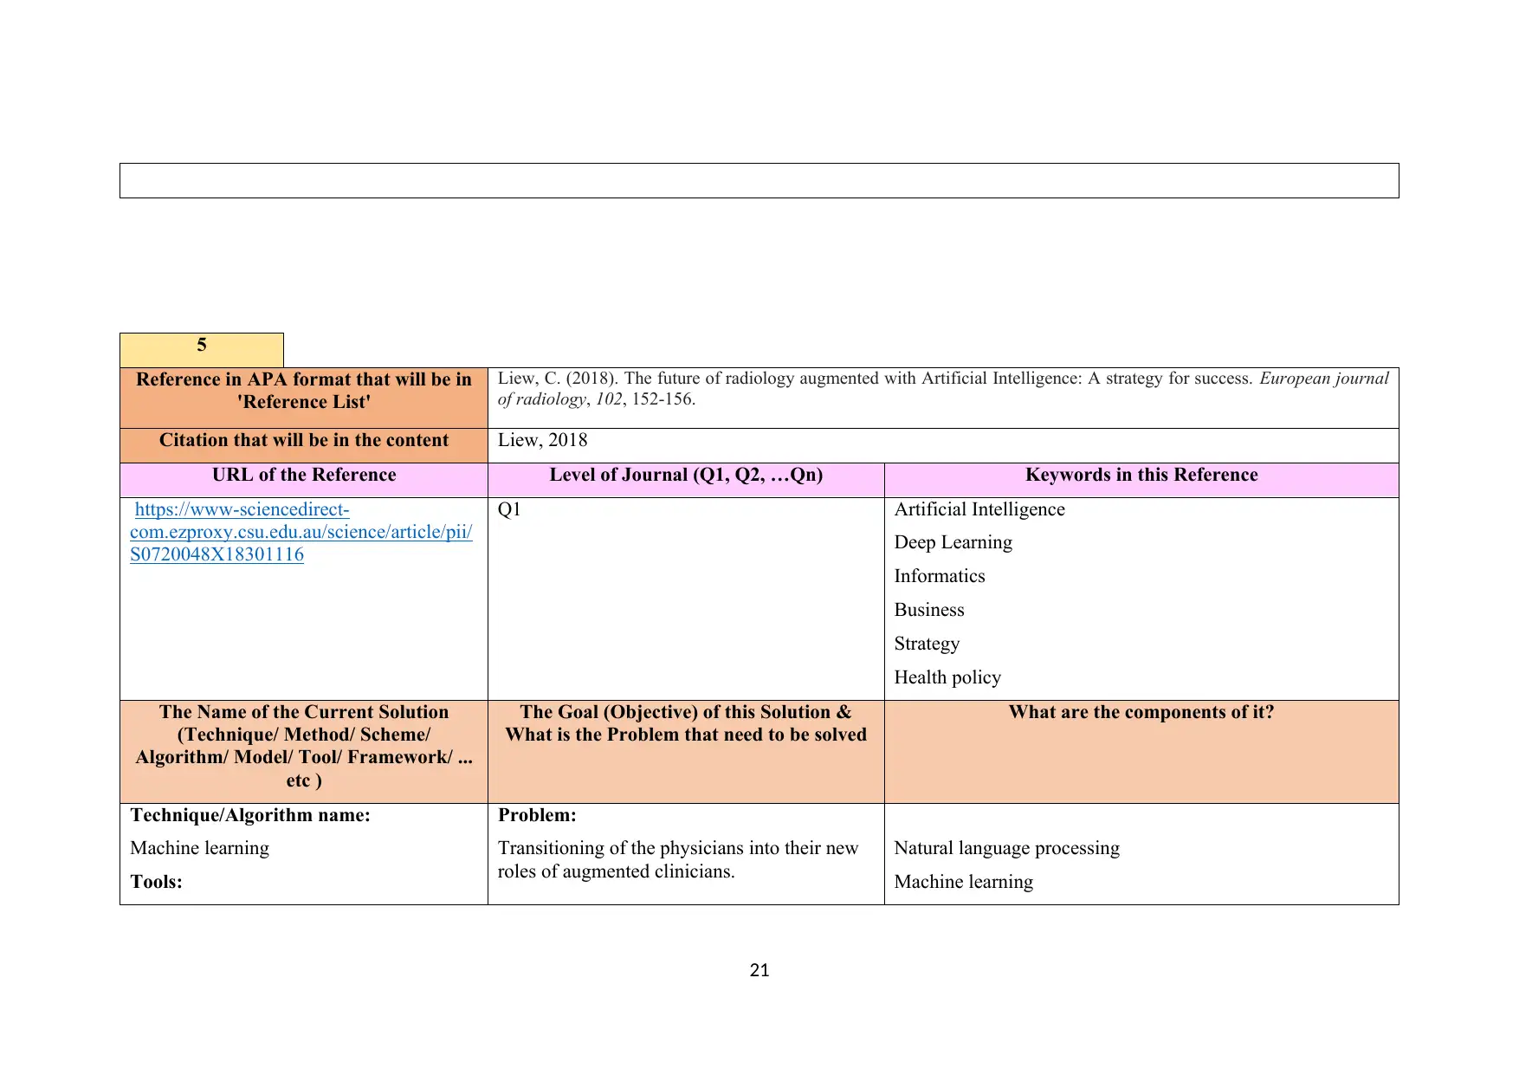
Task: Click 'Machine learning' under Technique/Algorithm name
Action: click(x=199, y=848)
